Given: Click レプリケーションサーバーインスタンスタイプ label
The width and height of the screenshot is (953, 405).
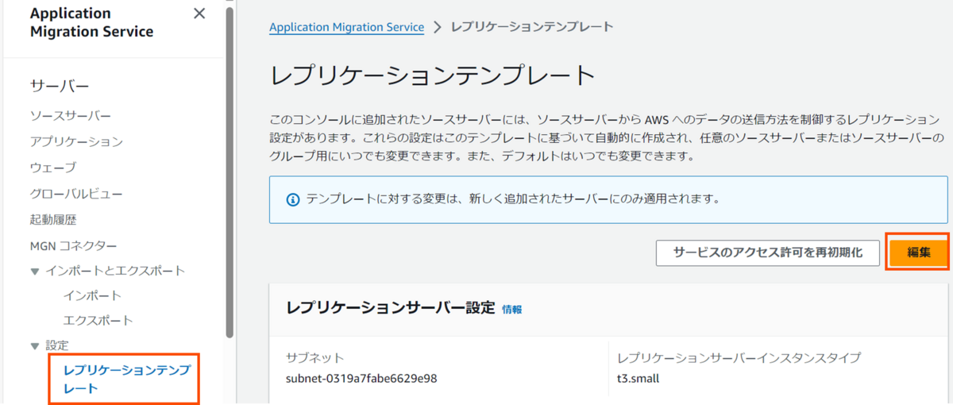Looking at the screenshot, I should (739, 357).
